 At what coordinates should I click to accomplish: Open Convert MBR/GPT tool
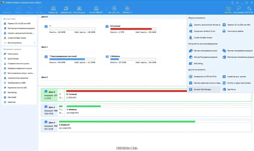tap(96, 10)
